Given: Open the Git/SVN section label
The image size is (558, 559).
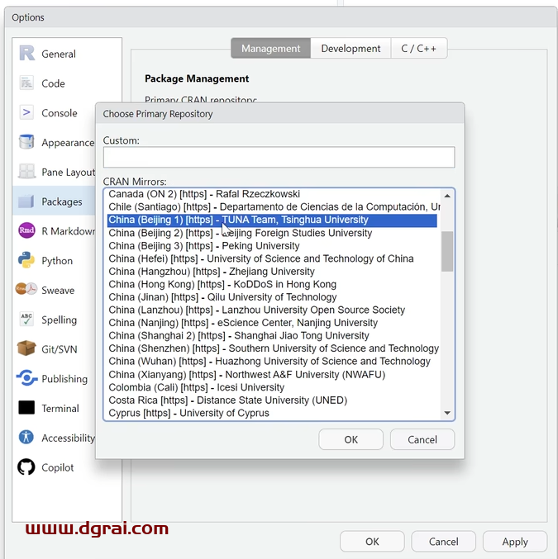Looking at the screenshot, I should pos(60,349).
